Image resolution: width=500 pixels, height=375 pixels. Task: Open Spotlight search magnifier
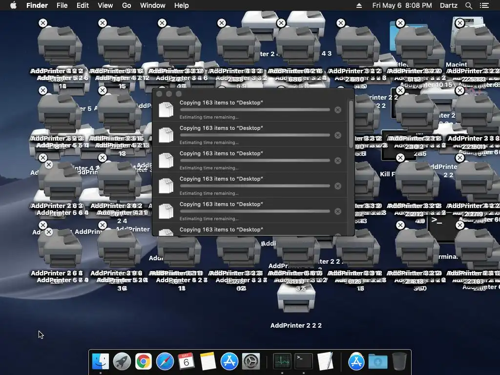(x=468, y=5)
